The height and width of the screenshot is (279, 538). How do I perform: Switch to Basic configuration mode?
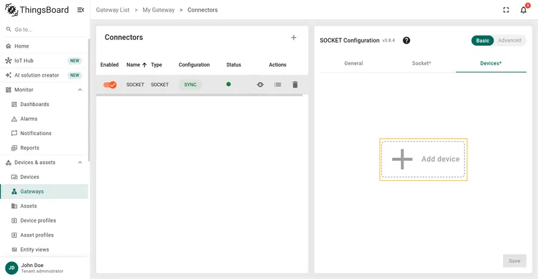pos(482,40)
